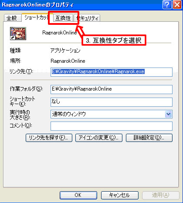183x203 pixels.
Task: Click the RagnarokOnline name text beside icon
Action: (60, 33)
